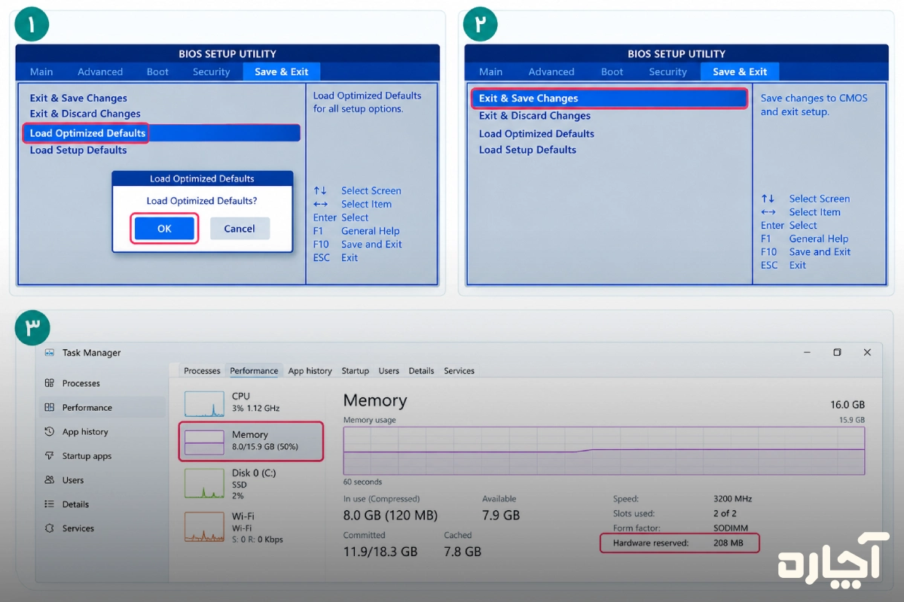Viewport: 904px width, 602px height.
Task: Click the Cached value 7.8 GB
Action: [463, 552]
